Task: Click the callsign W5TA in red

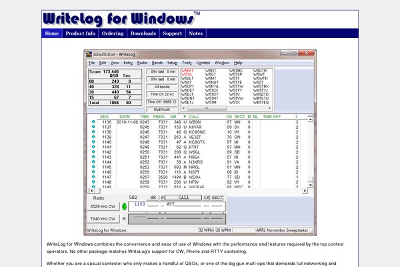Action: click(x=187, y=74)
